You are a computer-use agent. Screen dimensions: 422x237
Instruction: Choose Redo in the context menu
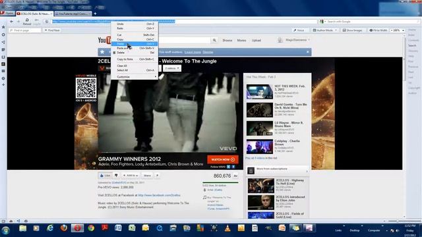pyautogui.click(x=135, y=28)
